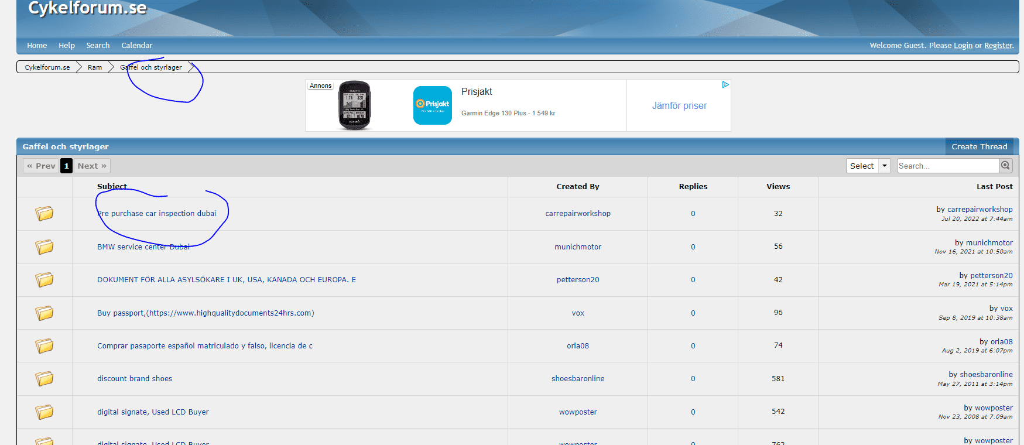Viewport: 1024px width, 445px height.
Task: Click folder icon beside Buy passport thread
Action: point(44,313)
